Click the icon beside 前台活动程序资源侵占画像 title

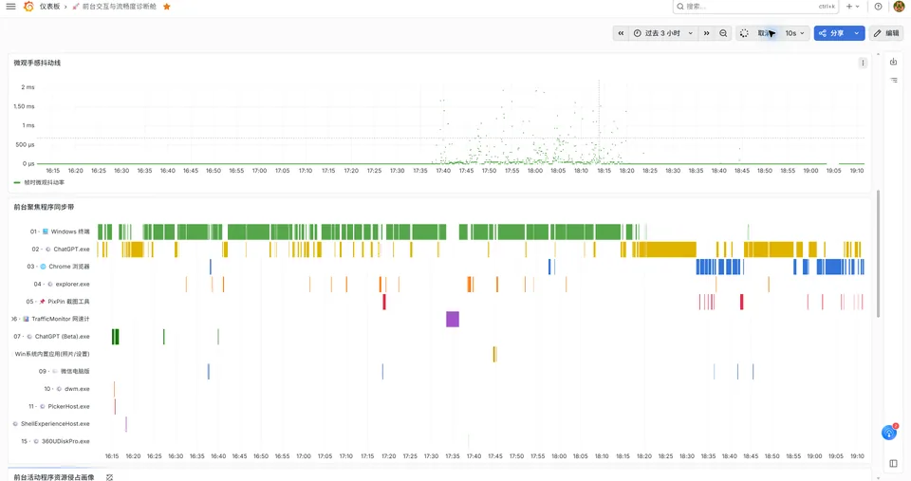(109, 477)
